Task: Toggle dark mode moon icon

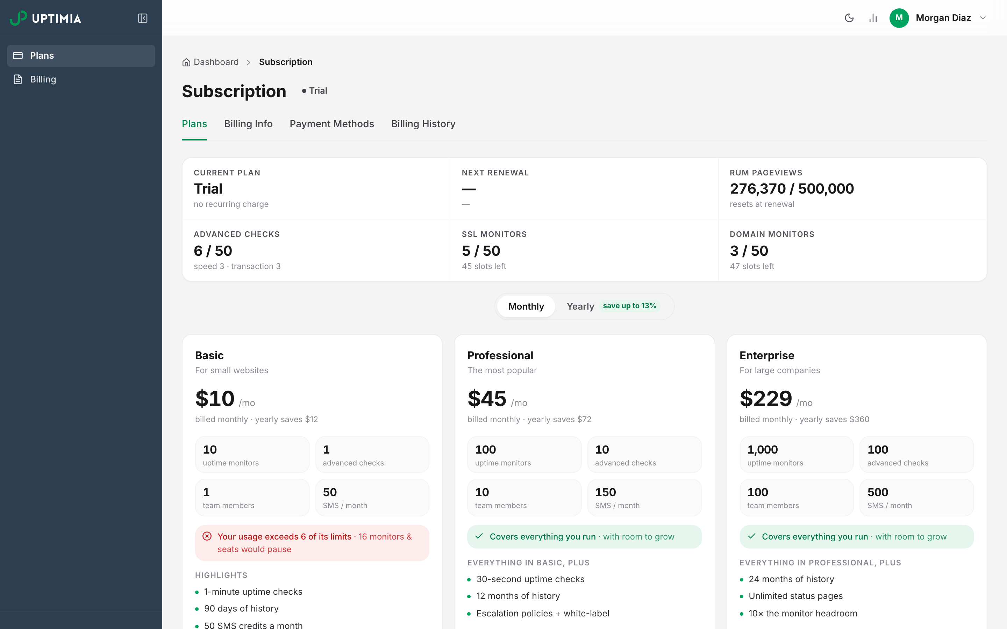Action: [x=849, y=18]
